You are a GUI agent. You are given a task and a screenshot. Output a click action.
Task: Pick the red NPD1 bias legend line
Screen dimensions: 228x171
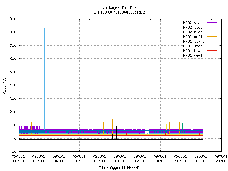[x=212, y=51]
